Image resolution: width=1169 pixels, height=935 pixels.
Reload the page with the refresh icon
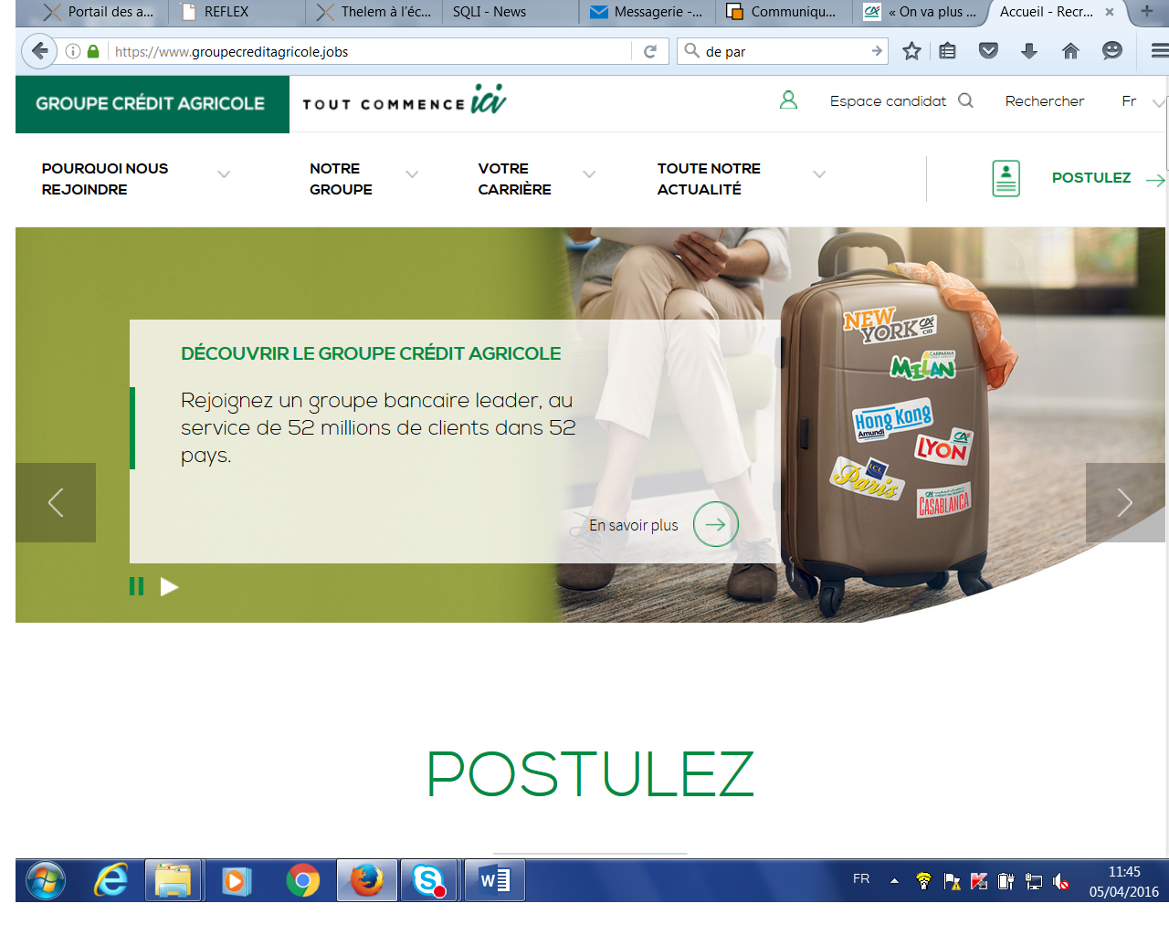tap(650, 51)
